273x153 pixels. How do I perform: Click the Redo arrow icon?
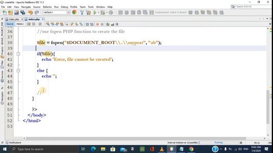click(x=37, y=12)
